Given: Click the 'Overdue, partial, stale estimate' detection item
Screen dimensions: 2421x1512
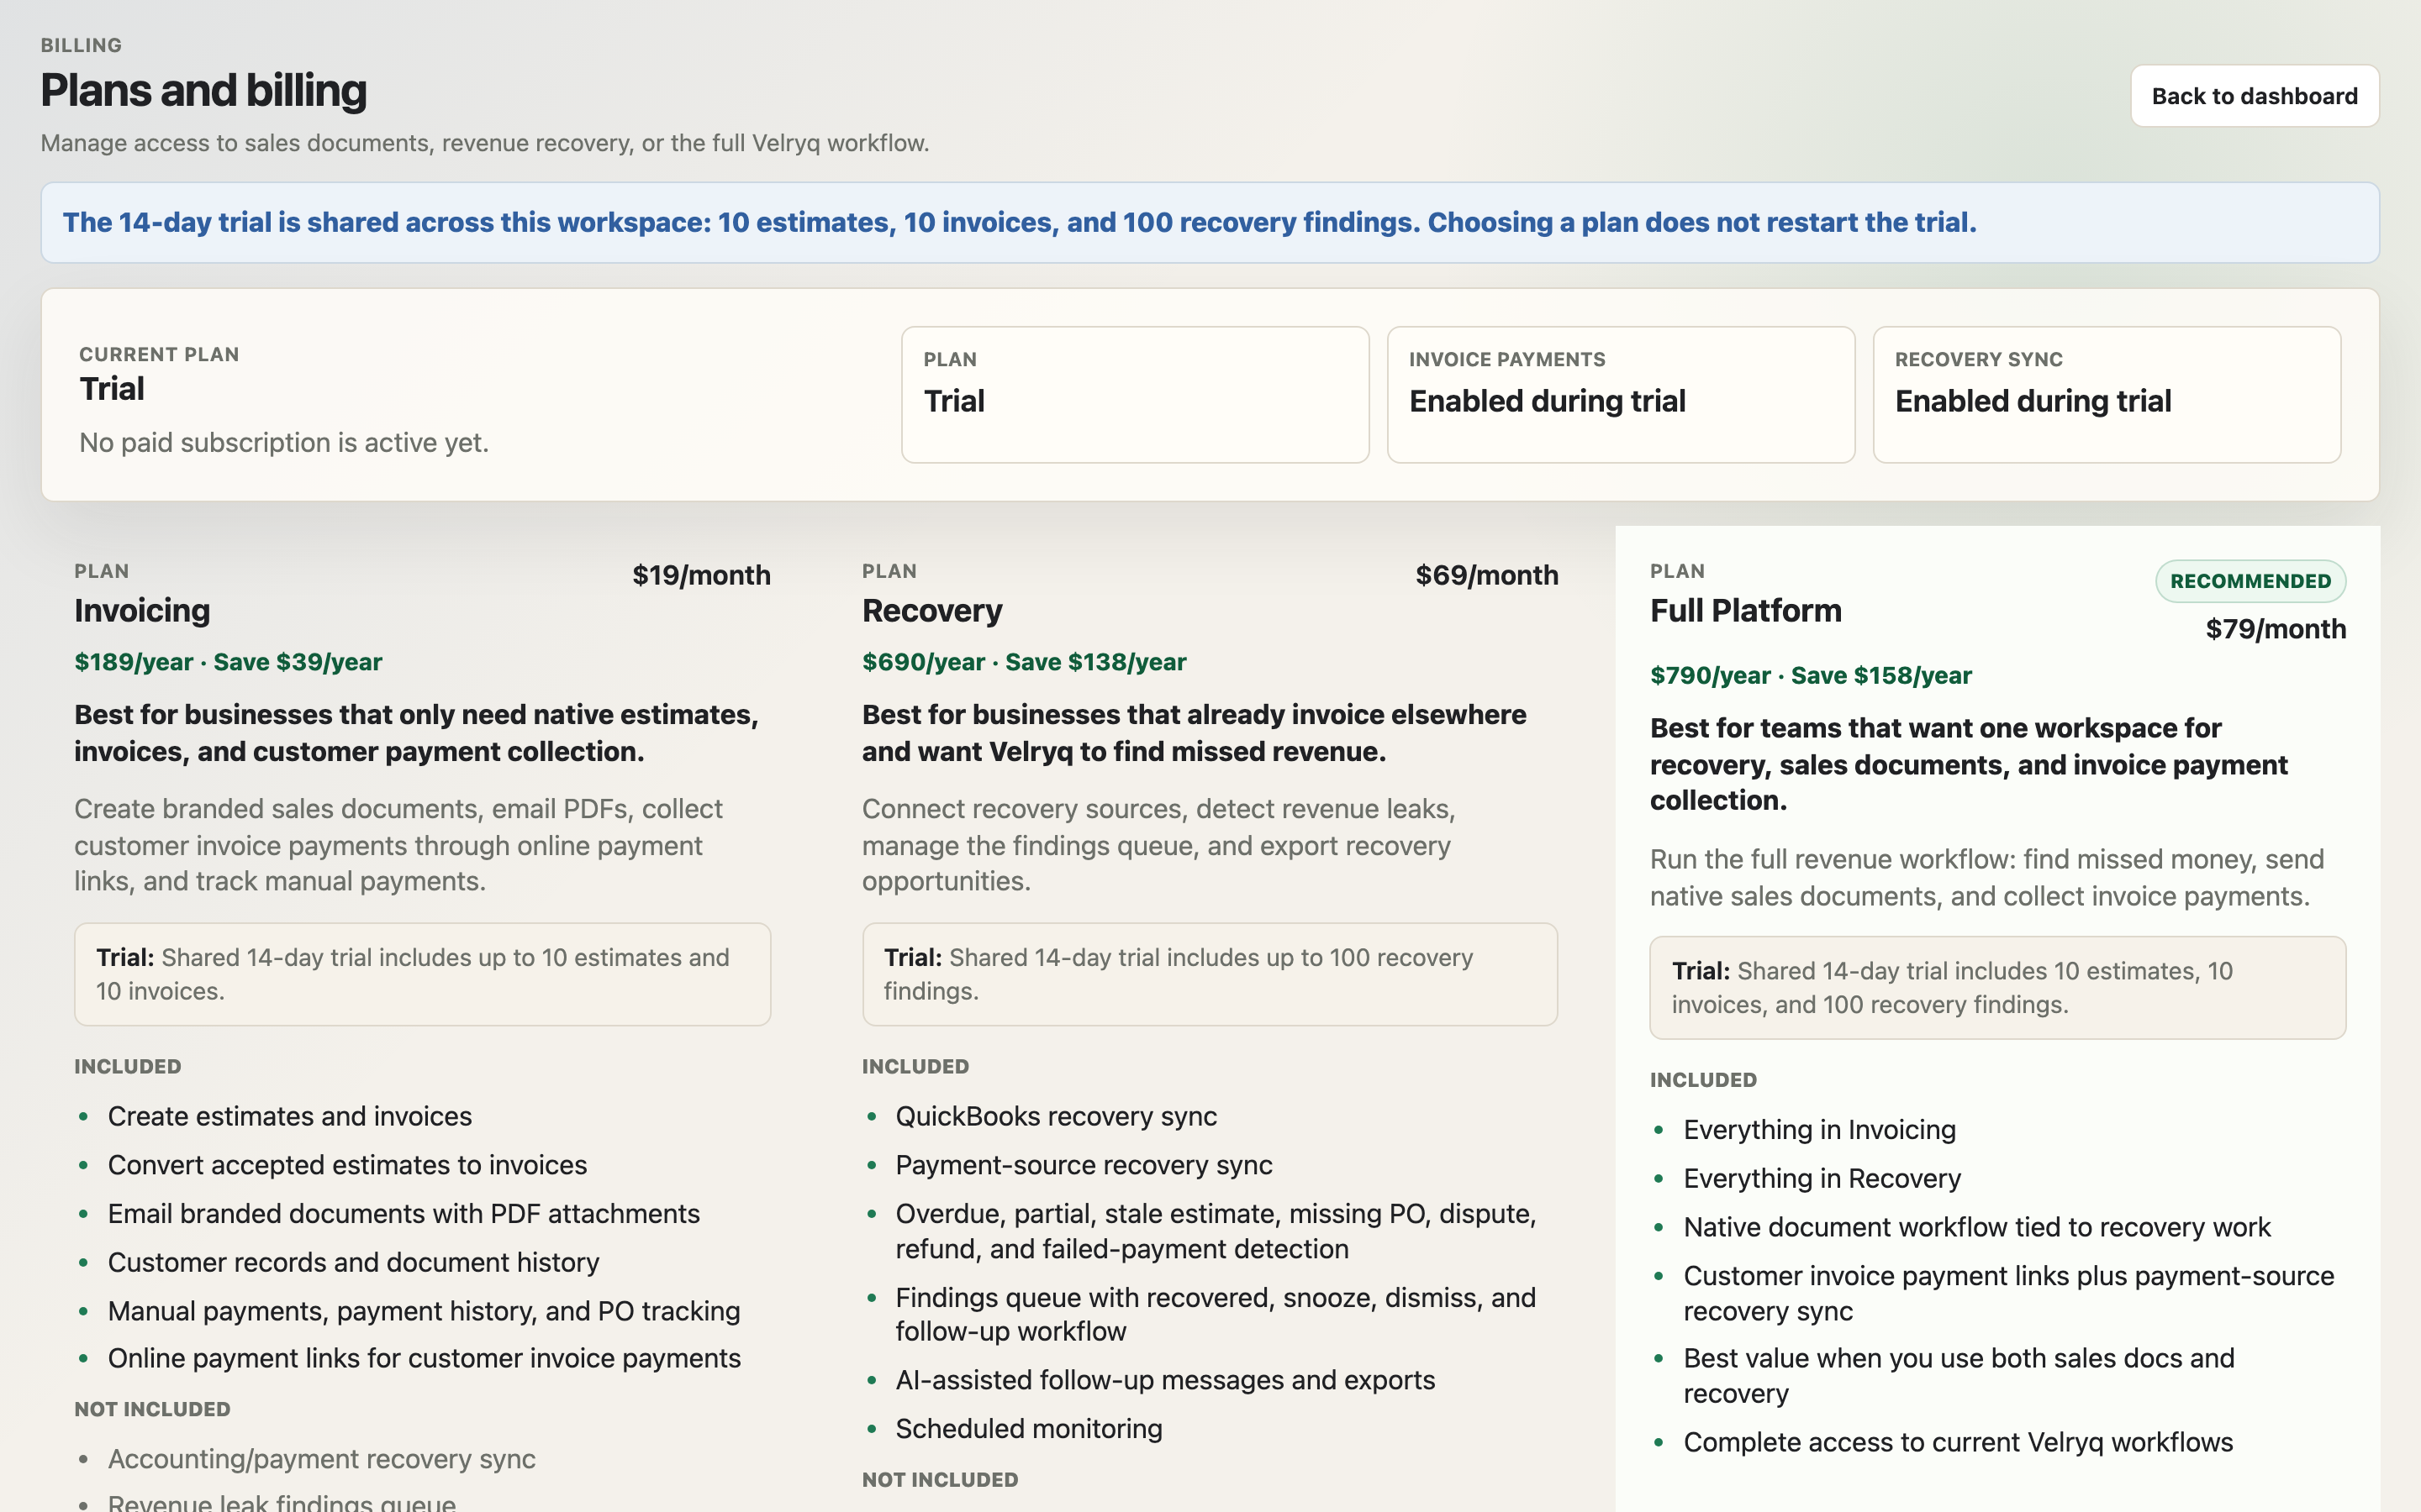Looking at the screenshot, I should pyautogui.click(x=1216, y=1231).
